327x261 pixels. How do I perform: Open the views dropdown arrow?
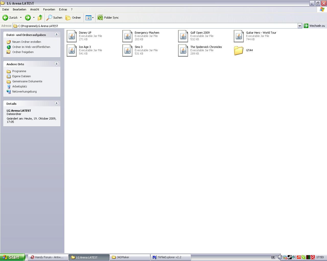tap(93, 18)
